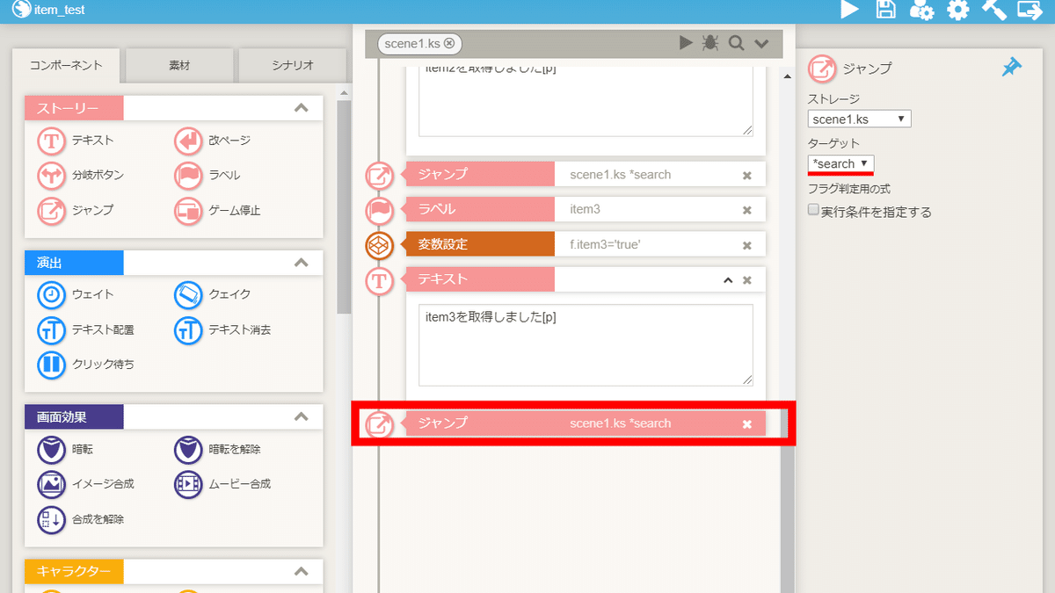Delete the highlighted ジャンプ row
Viewport: 1055px width, 593px height.
click(747, 424)
